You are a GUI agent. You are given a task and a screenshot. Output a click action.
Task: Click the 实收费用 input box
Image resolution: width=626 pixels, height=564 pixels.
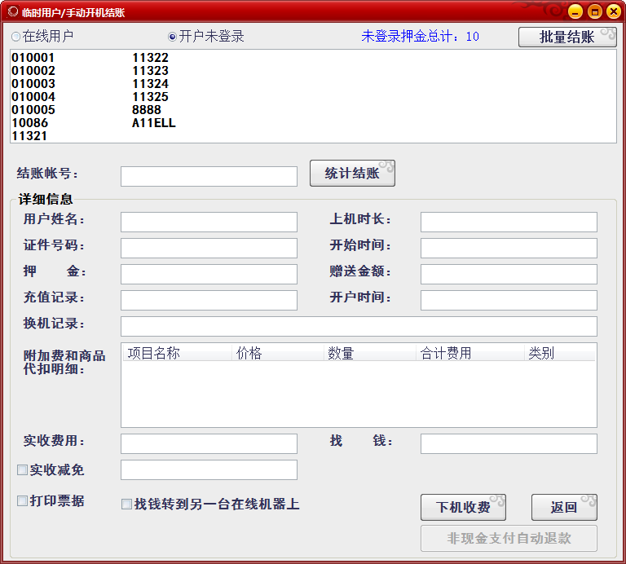(x=209, y=443)
